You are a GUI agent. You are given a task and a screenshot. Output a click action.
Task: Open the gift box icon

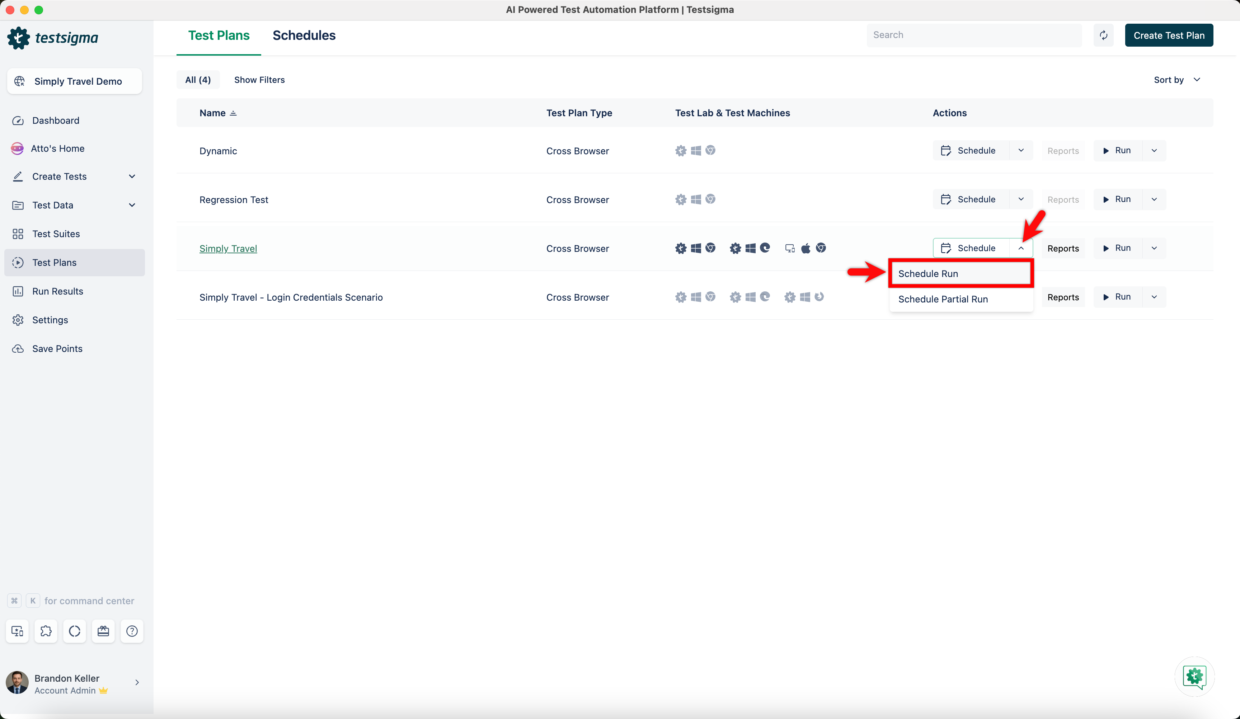tap(103, 631)
